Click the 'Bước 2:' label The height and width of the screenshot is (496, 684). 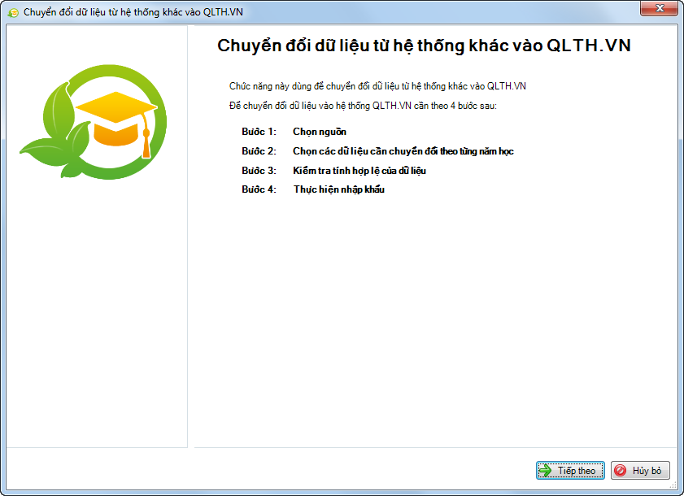(x=259, y=151)
